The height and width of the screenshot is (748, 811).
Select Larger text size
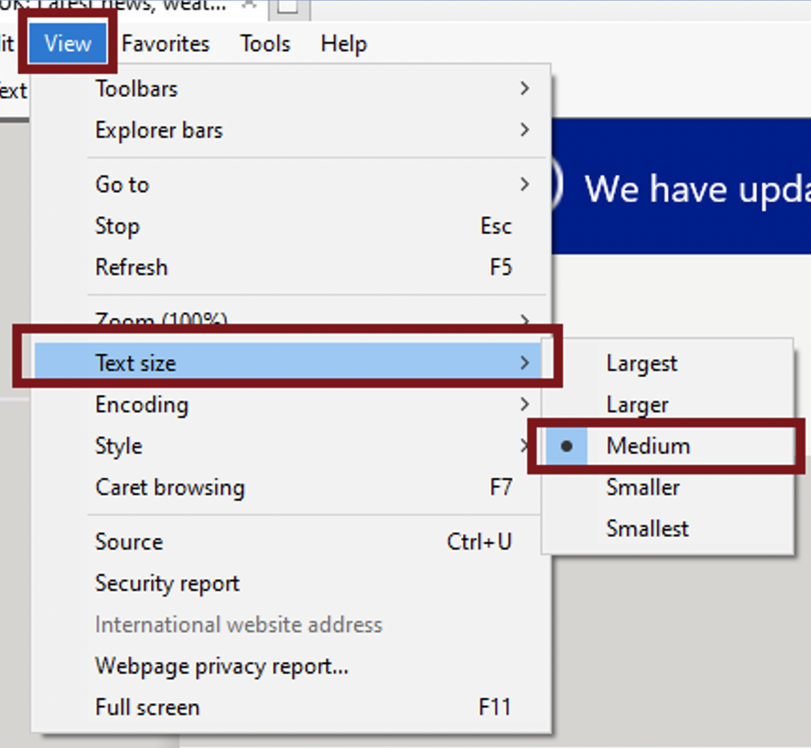pos(637,404)
